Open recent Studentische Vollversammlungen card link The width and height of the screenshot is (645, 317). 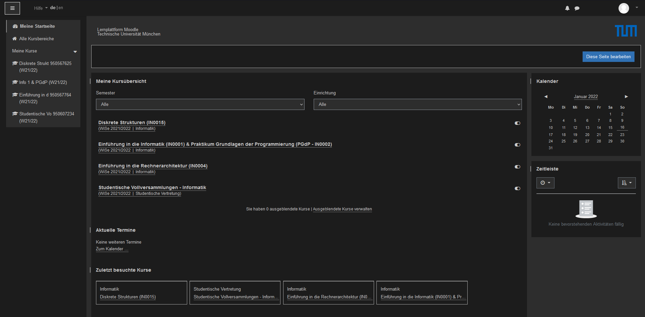(x=236, y=297)
